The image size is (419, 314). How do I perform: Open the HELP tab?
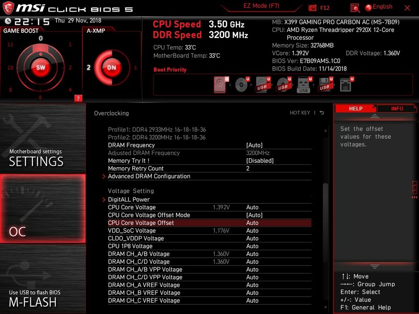pyautogui.click(x=355, y=109)
